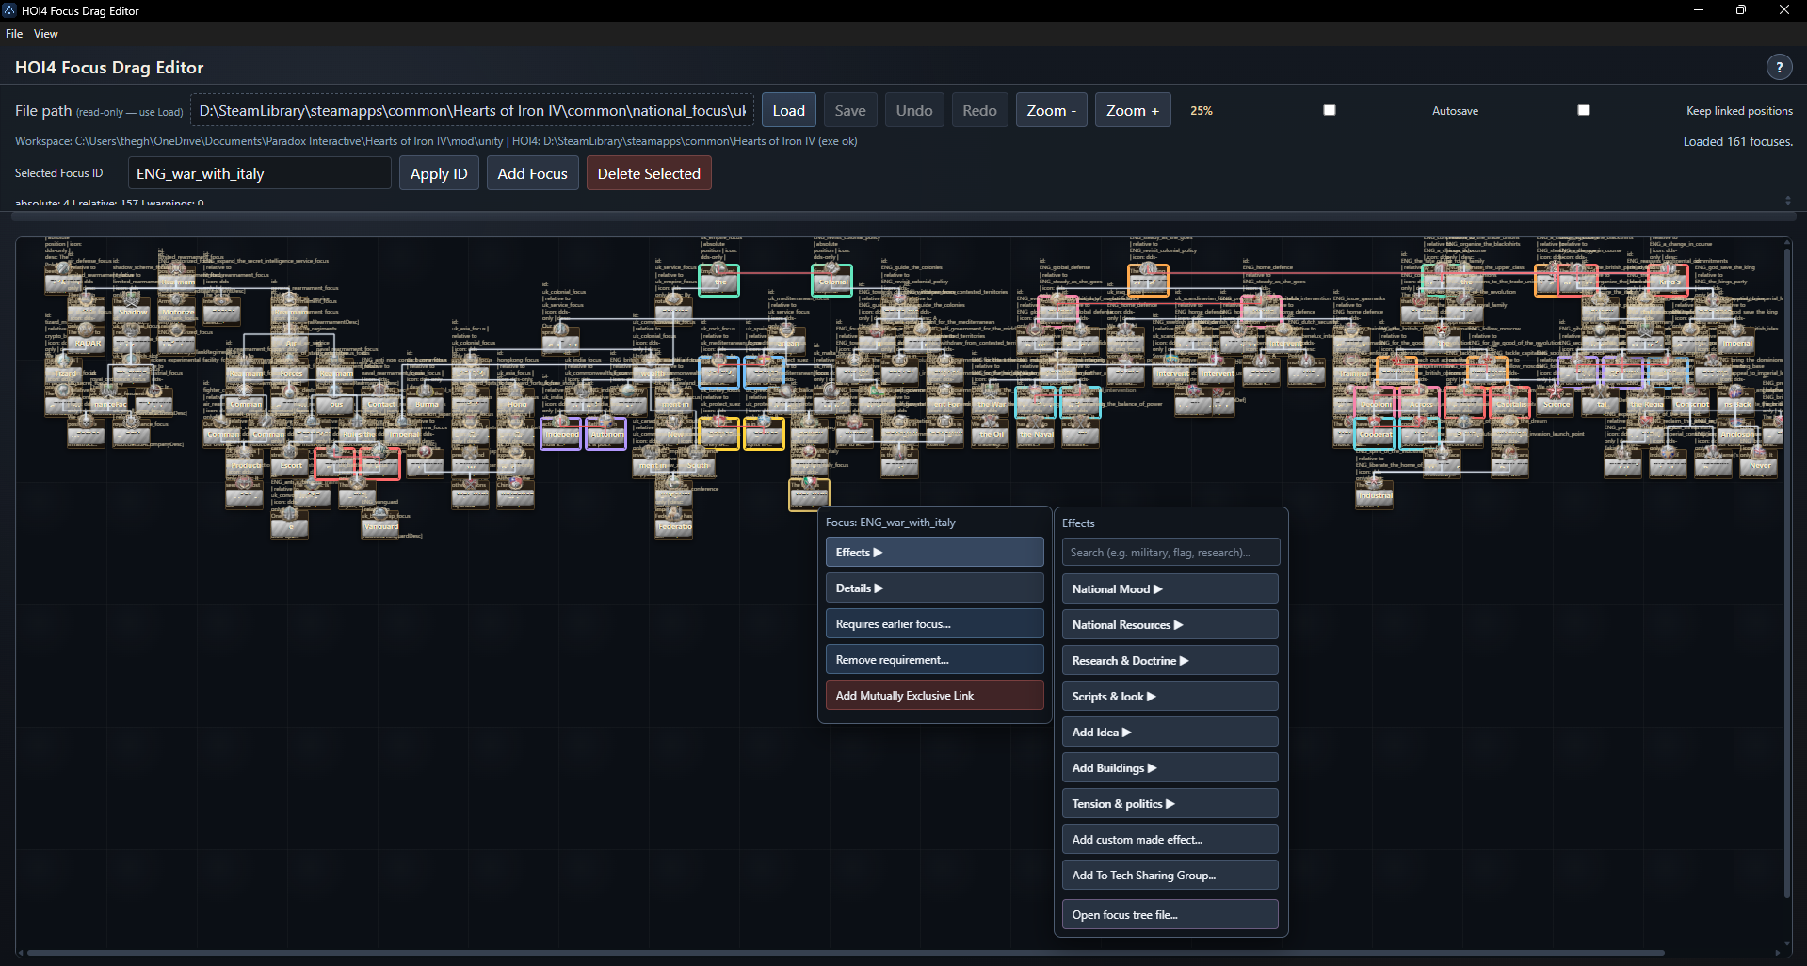Select the King's focus node
The width and height of the screenshot is (1807, 966).
pyautogui.click(x=1669, y=280)
